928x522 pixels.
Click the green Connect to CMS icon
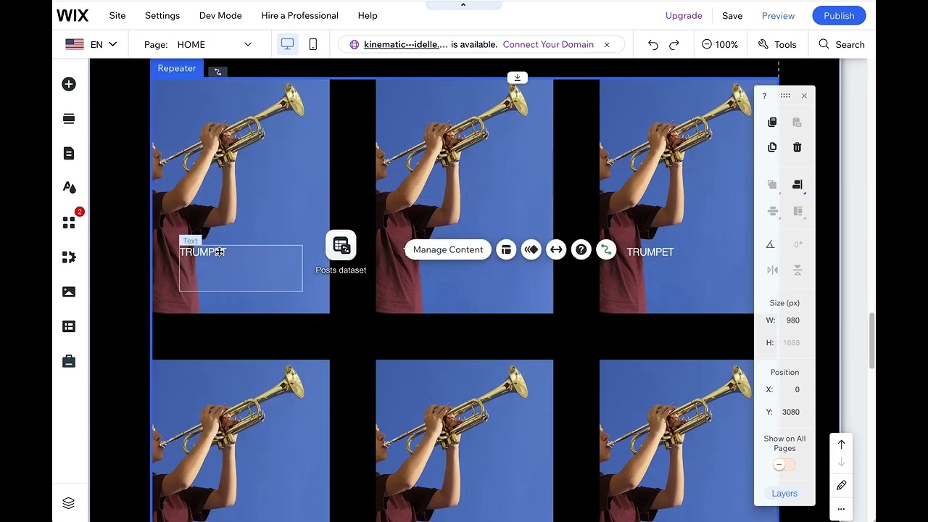point(606,249)
